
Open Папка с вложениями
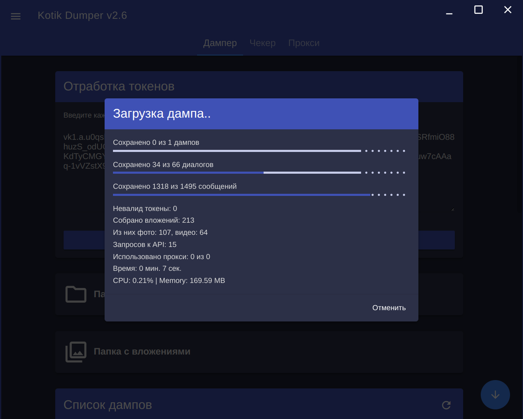point(259,352)
